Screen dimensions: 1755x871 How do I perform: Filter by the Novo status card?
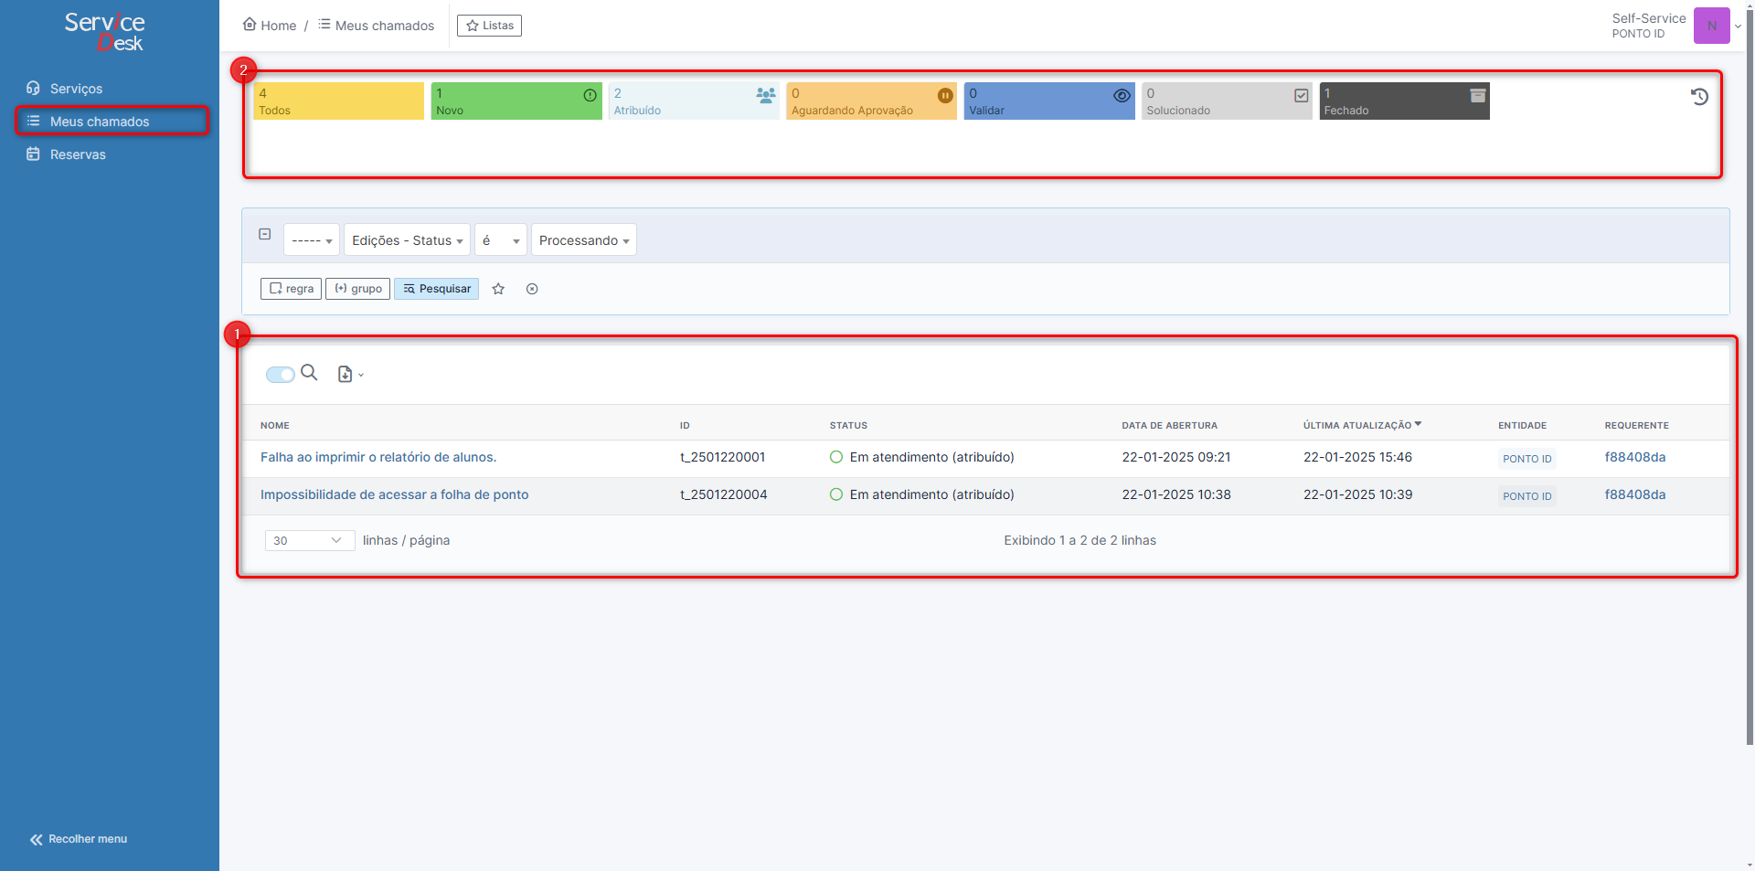pos(516,101)
